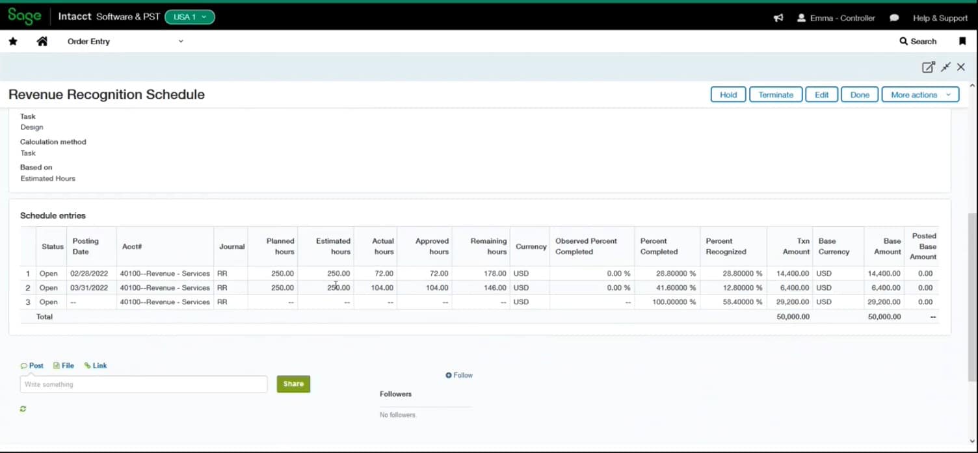Go to the Home icon

coord(42,42)
